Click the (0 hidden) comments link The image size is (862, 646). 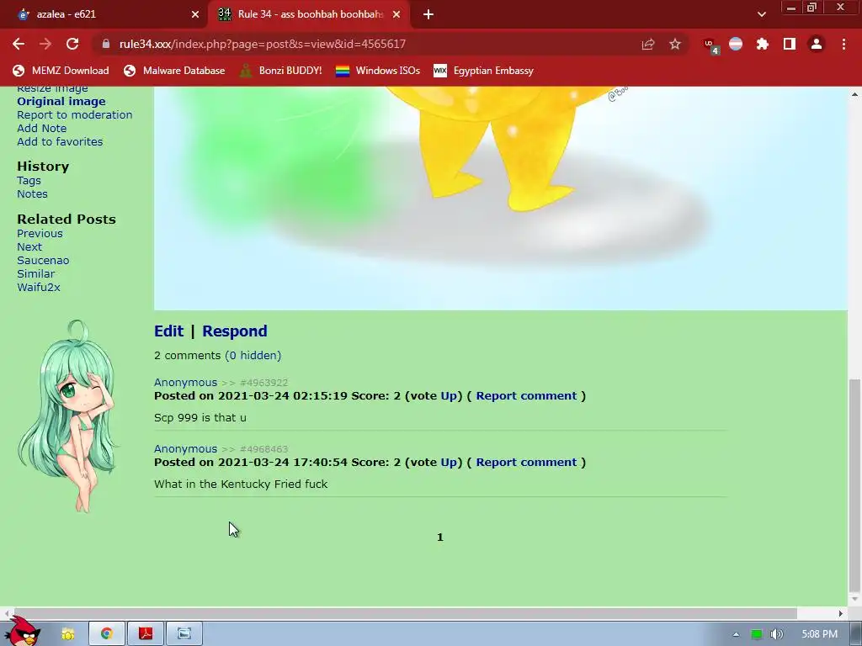point(253,356)
